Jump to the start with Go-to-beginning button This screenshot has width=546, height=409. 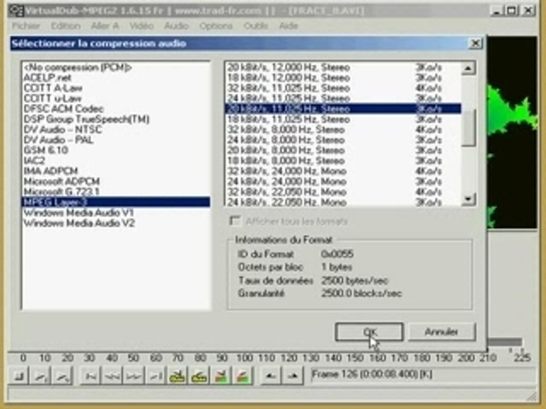[x=91, y=376]
